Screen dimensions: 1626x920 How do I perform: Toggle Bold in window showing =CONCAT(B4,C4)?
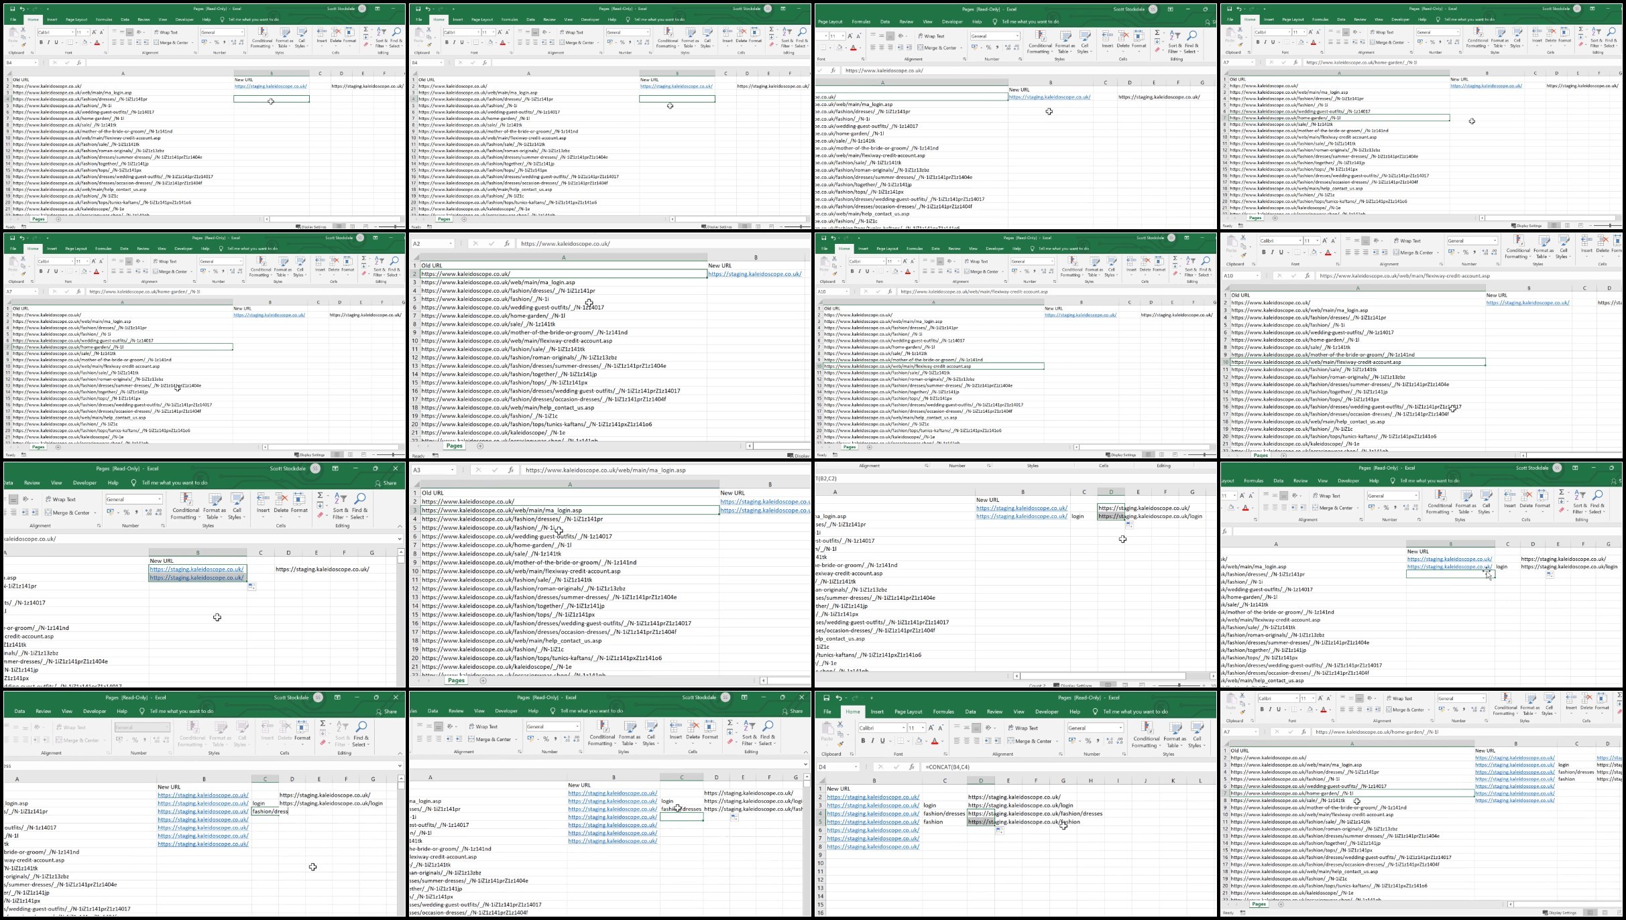(x=863, y=740)
